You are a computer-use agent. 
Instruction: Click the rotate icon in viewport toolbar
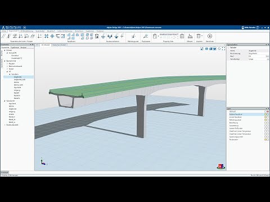pyautogui.click(x=219, y=49)
